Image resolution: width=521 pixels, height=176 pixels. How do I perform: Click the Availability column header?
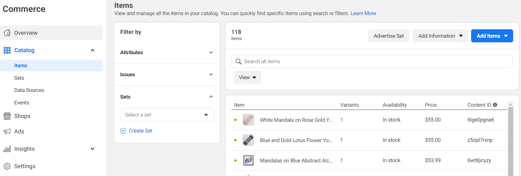pos(395,105)
